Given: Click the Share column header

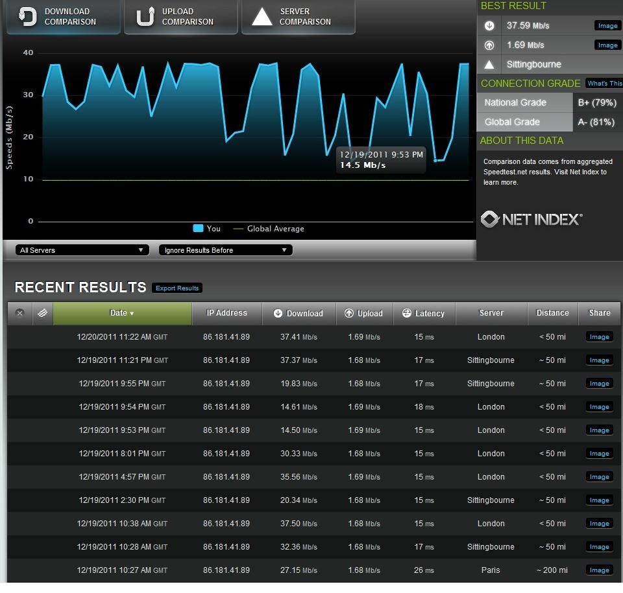Looking at the screenshot, I should point(600,313).
